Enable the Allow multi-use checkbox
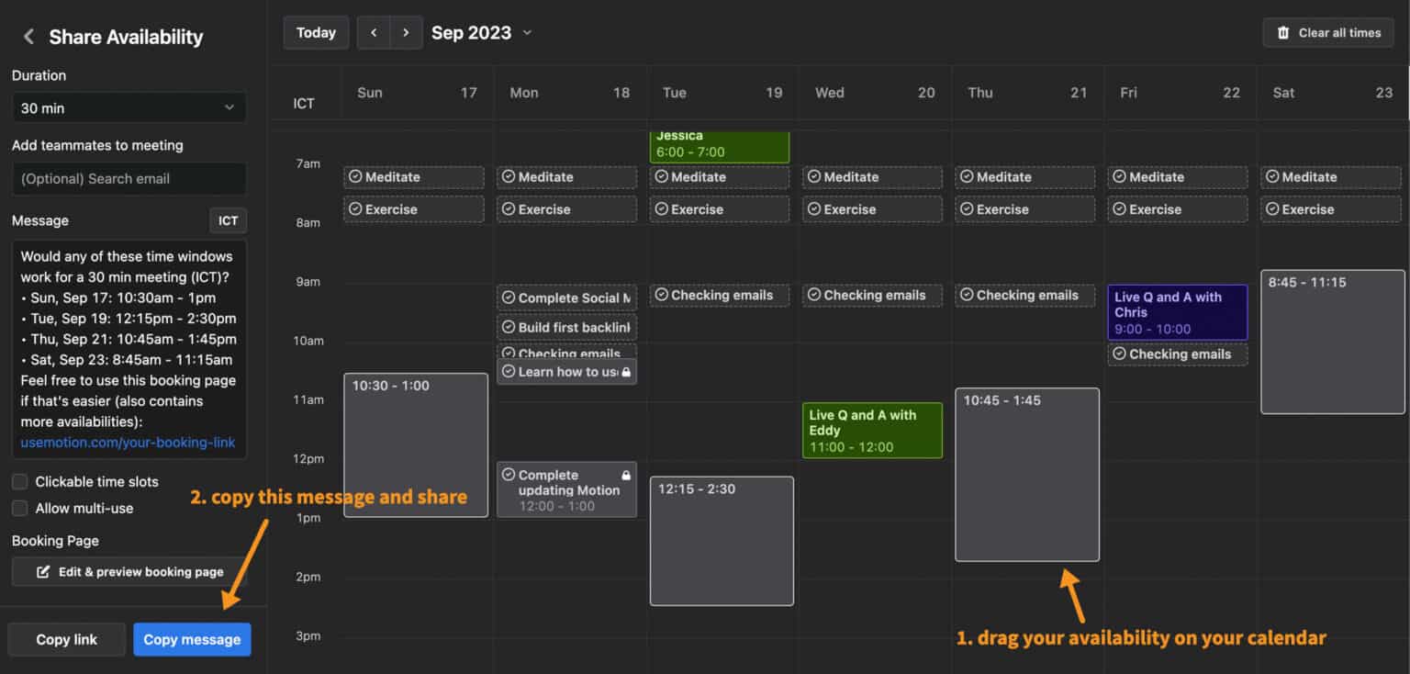 pyautogui.click(x=18, y=508)
